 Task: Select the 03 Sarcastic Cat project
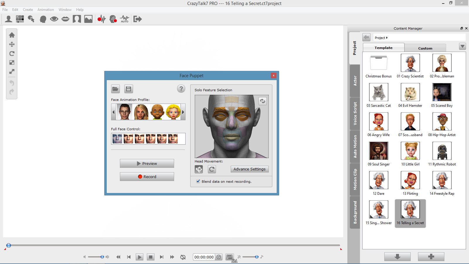click(x=379, y=95)
